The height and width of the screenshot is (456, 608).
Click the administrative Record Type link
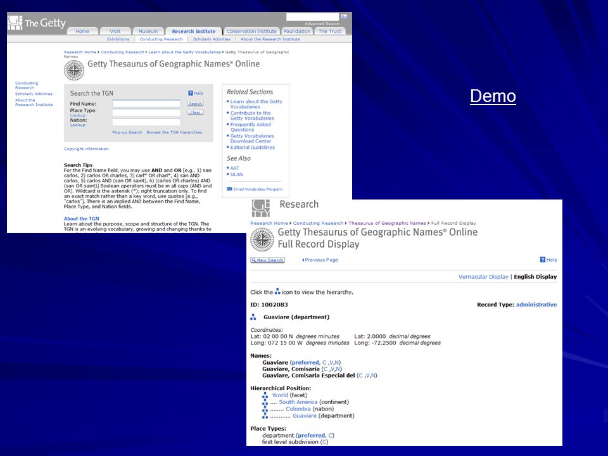tap(536, 305)
